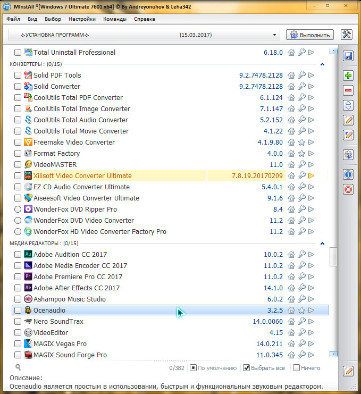Select WonderFox DVD Video Converter radio button
This screenshot has height=394, width=361.
pyautogui.click(x=18, y=220)
